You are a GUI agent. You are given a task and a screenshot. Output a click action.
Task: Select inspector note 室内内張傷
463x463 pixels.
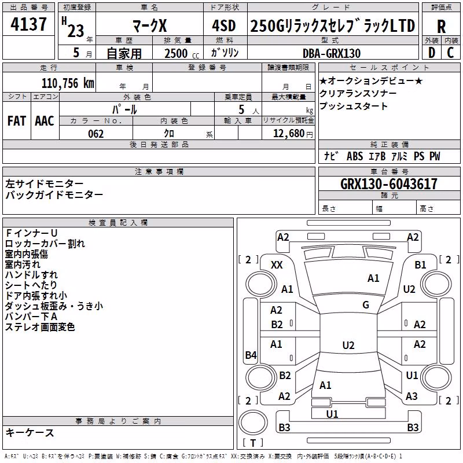(x=27, y=254)
